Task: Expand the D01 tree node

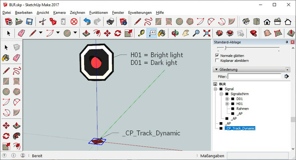Action: coord(227,99)
